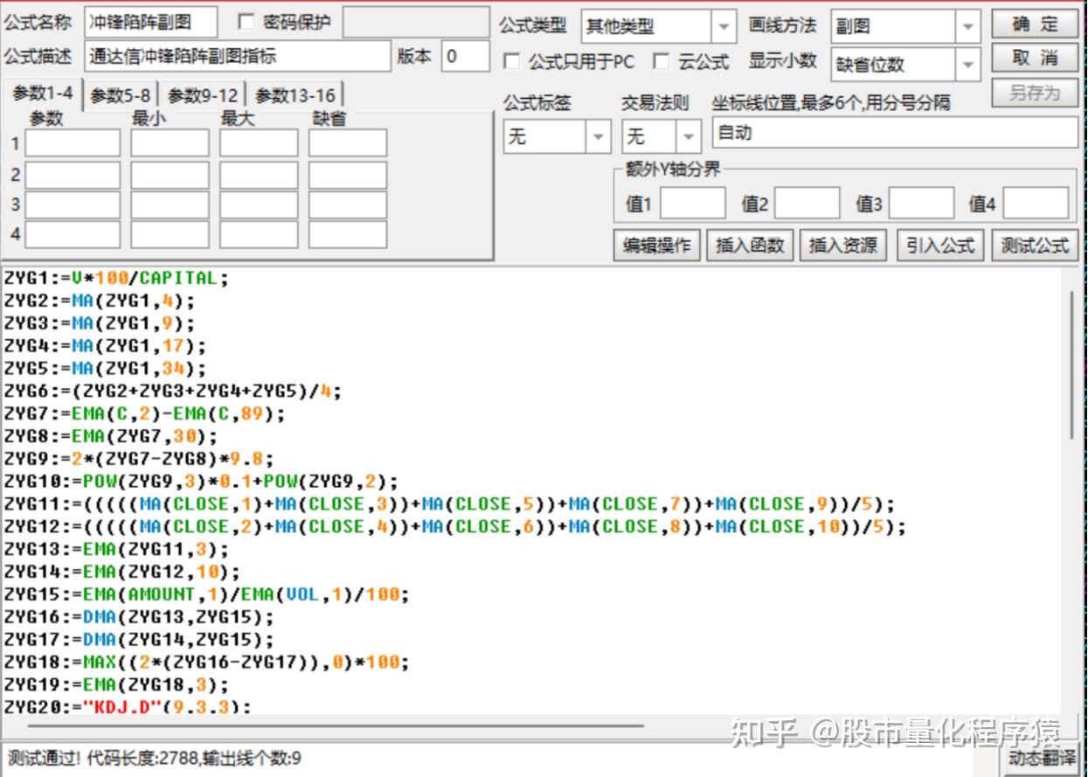1088x777 pixels.
Task: Click the ZYG6 average formula line
Action: pos(172,391)
